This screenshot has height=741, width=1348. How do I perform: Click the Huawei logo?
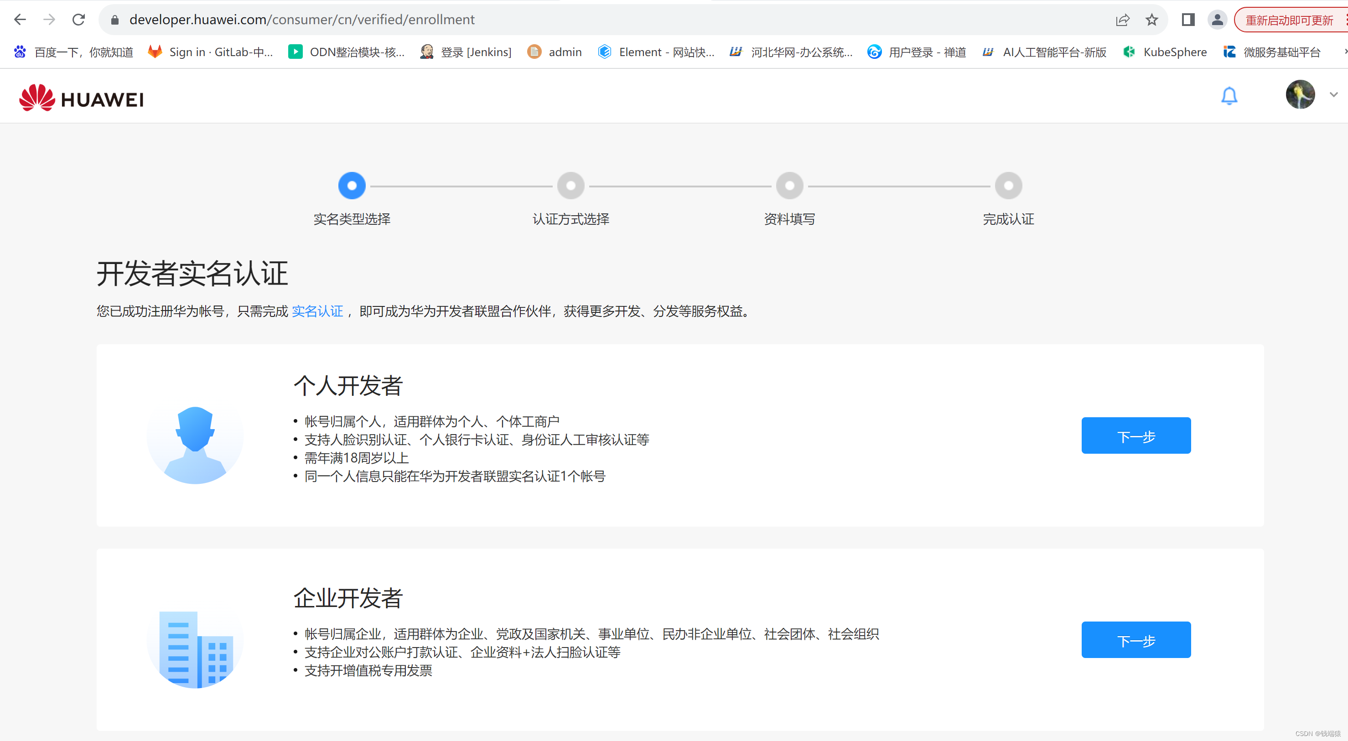click(81, 97)
